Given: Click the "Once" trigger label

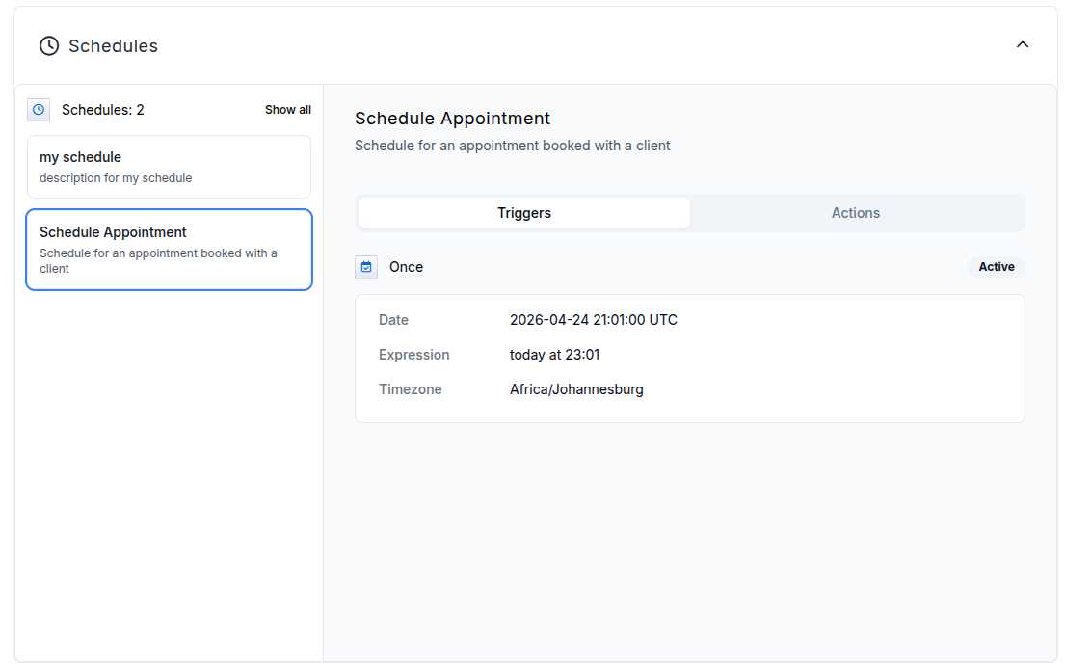Looking at the screenshot, I should coord(406,267).
